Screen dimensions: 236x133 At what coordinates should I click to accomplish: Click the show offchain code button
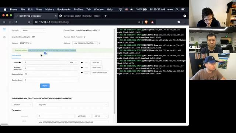tap(100, 73)
